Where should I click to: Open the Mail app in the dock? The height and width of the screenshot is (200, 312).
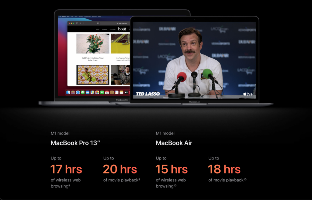[x=87, y=93]
